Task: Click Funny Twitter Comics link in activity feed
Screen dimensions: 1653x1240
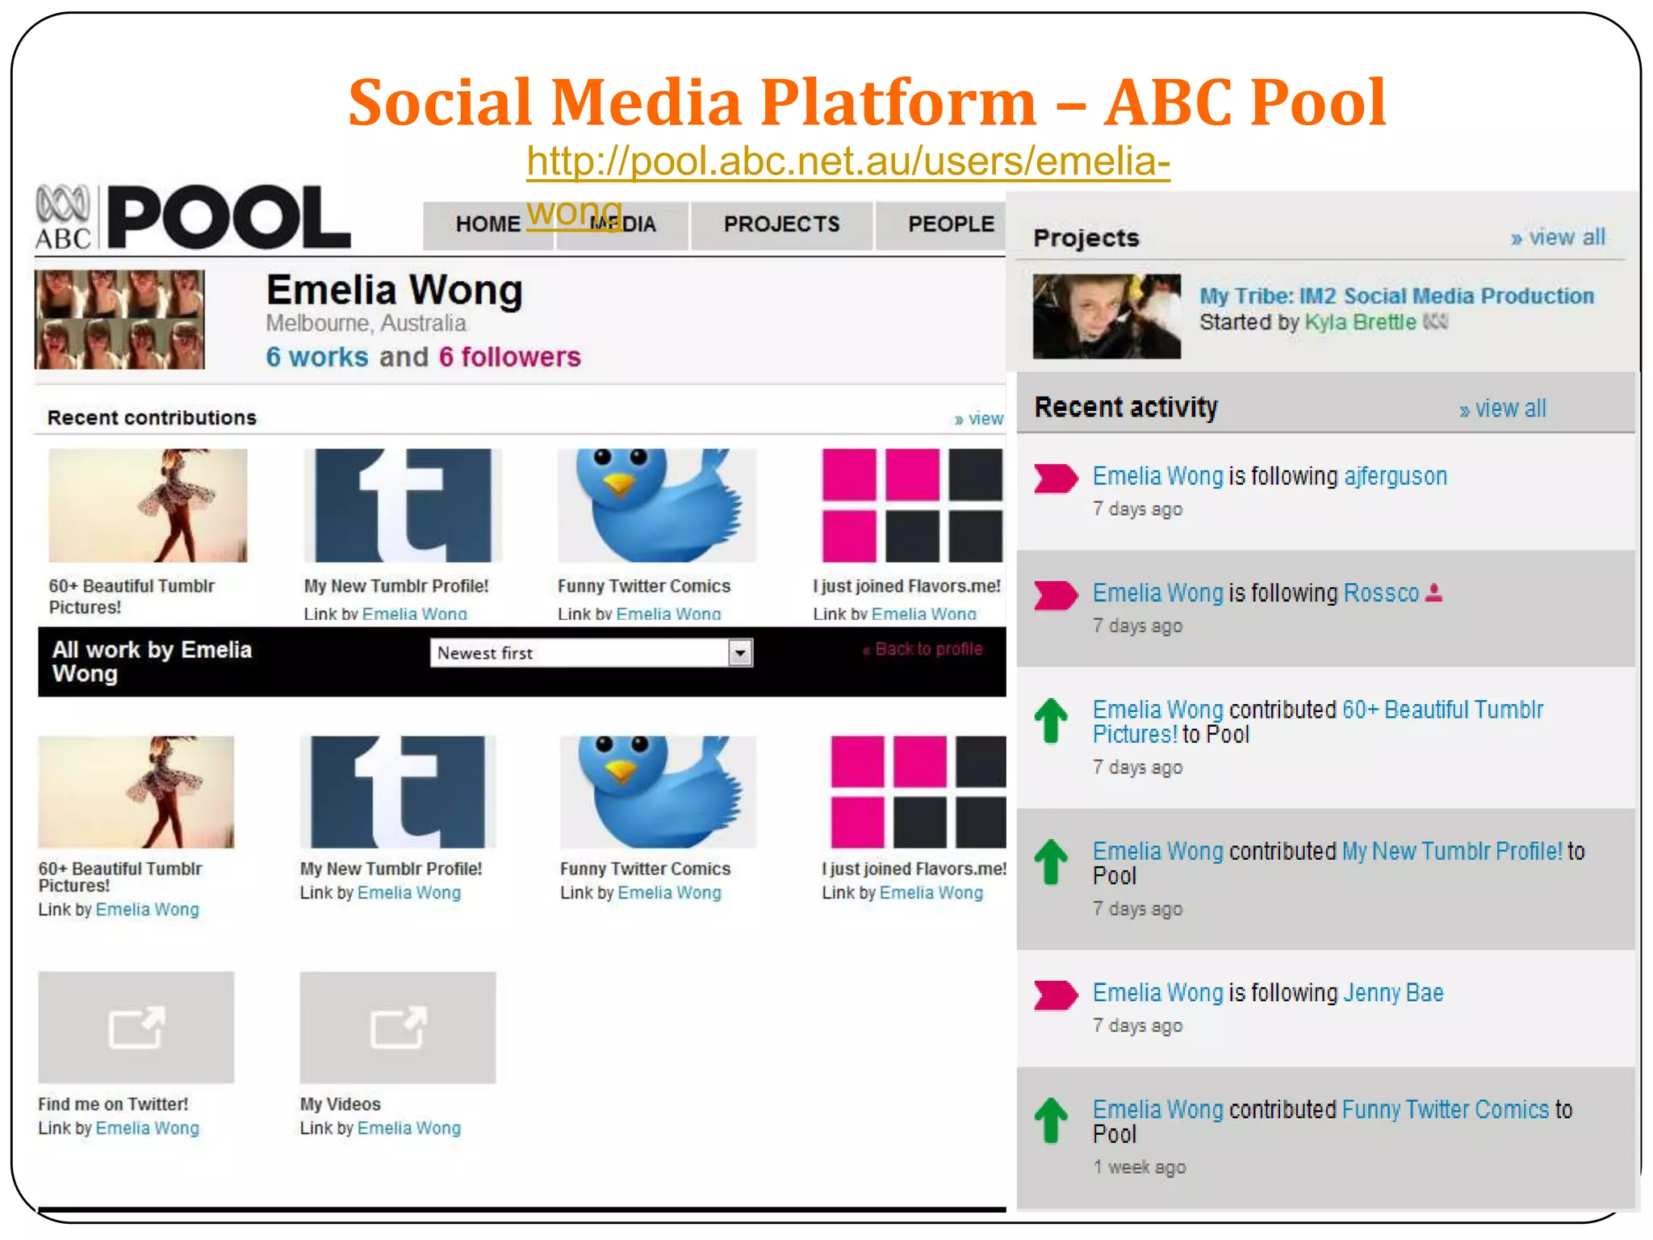Action: coord(1446,1109)
